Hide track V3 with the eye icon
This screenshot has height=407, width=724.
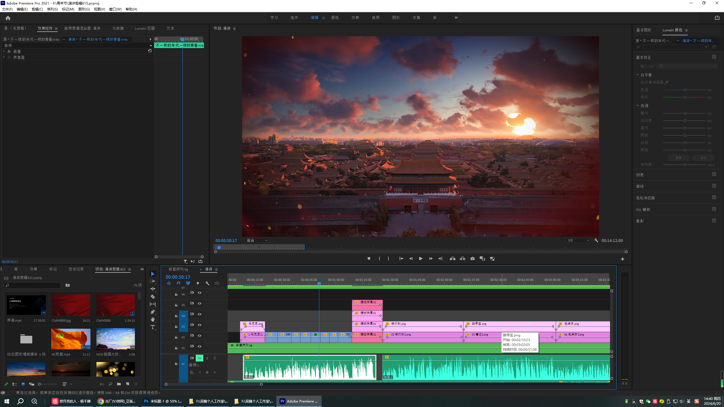199,325
